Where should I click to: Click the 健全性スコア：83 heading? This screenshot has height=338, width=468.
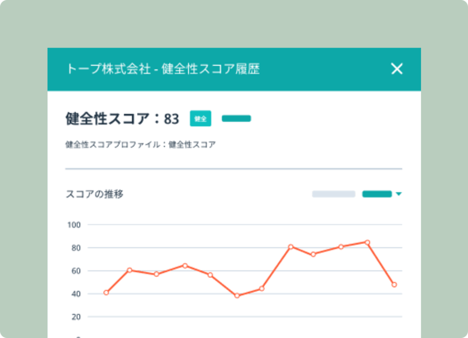[122, 119]
